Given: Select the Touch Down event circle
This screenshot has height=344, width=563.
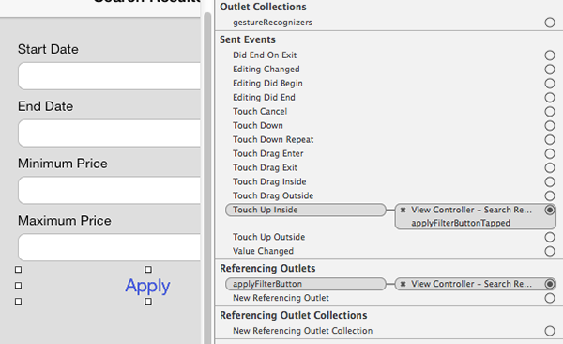Looking at the screenshot, I should click(x=550, y=126).
